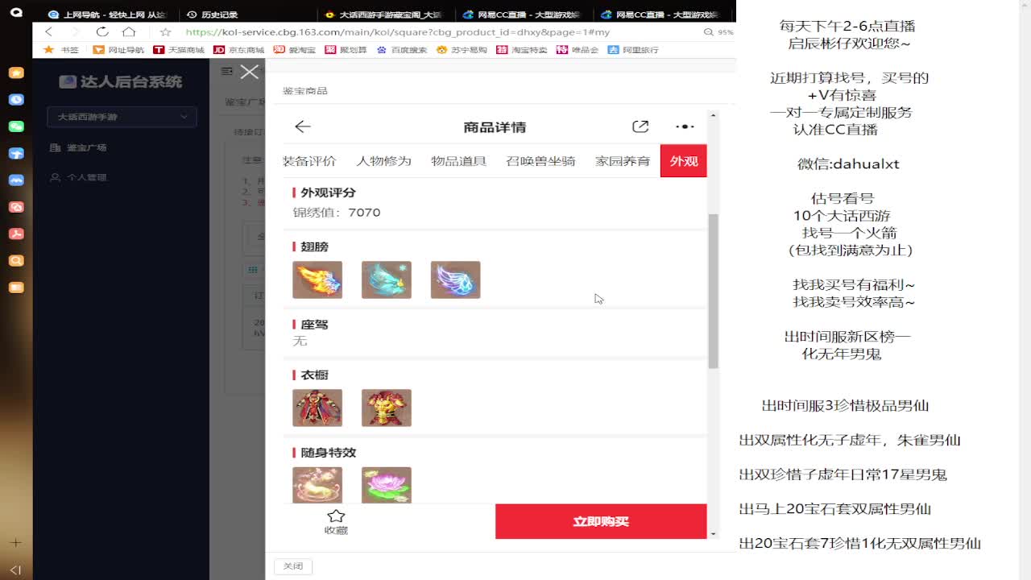Open the 爱淘宝 bookmark
The width and height of the screenshot is (1031, 580).
pos(295,49)
